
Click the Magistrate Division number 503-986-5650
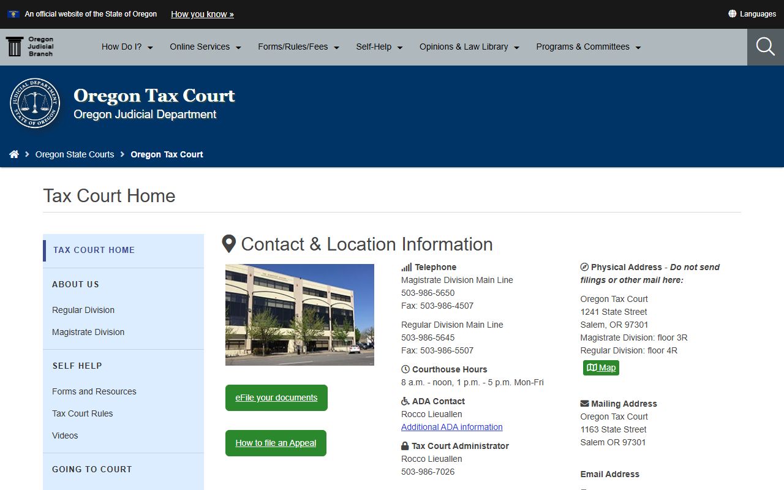[x=428, y=293]
